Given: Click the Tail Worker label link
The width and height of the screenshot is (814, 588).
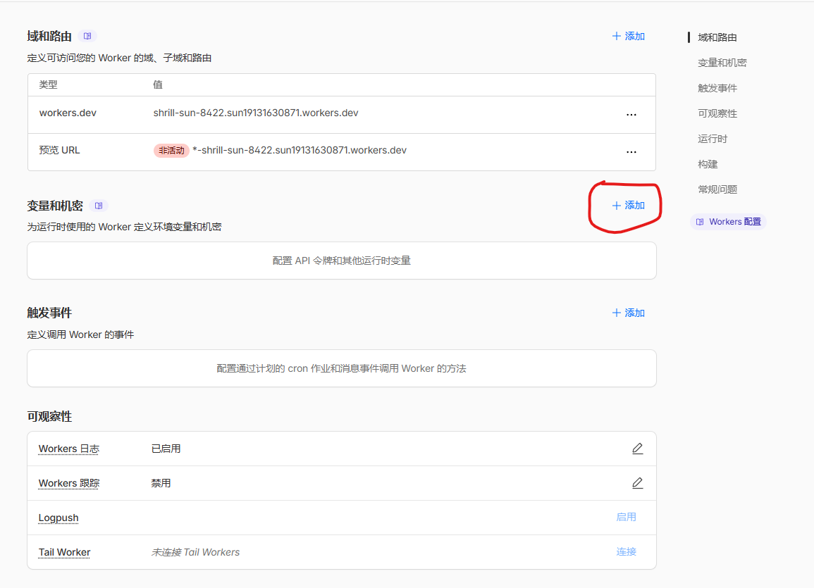Looking at the screenshot, I should (x=64, y=552).
